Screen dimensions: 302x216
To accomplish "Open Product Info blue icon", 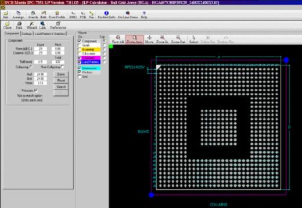I will pos(106,15).
